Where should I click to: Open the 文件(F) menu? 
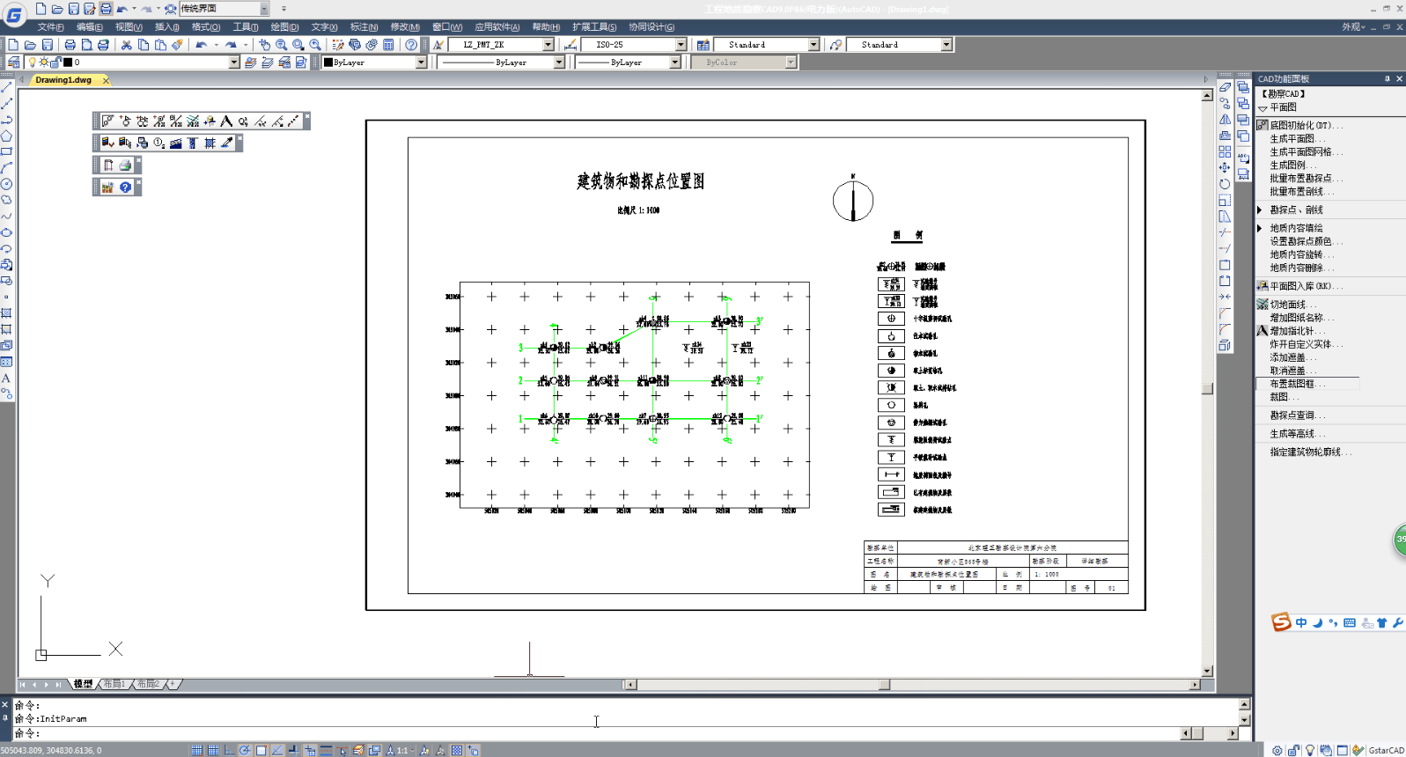pyautogui.click(x=50, y=27)
